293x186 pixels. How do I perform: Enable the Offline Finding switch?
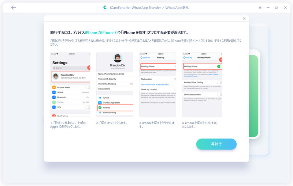point(219,83)
